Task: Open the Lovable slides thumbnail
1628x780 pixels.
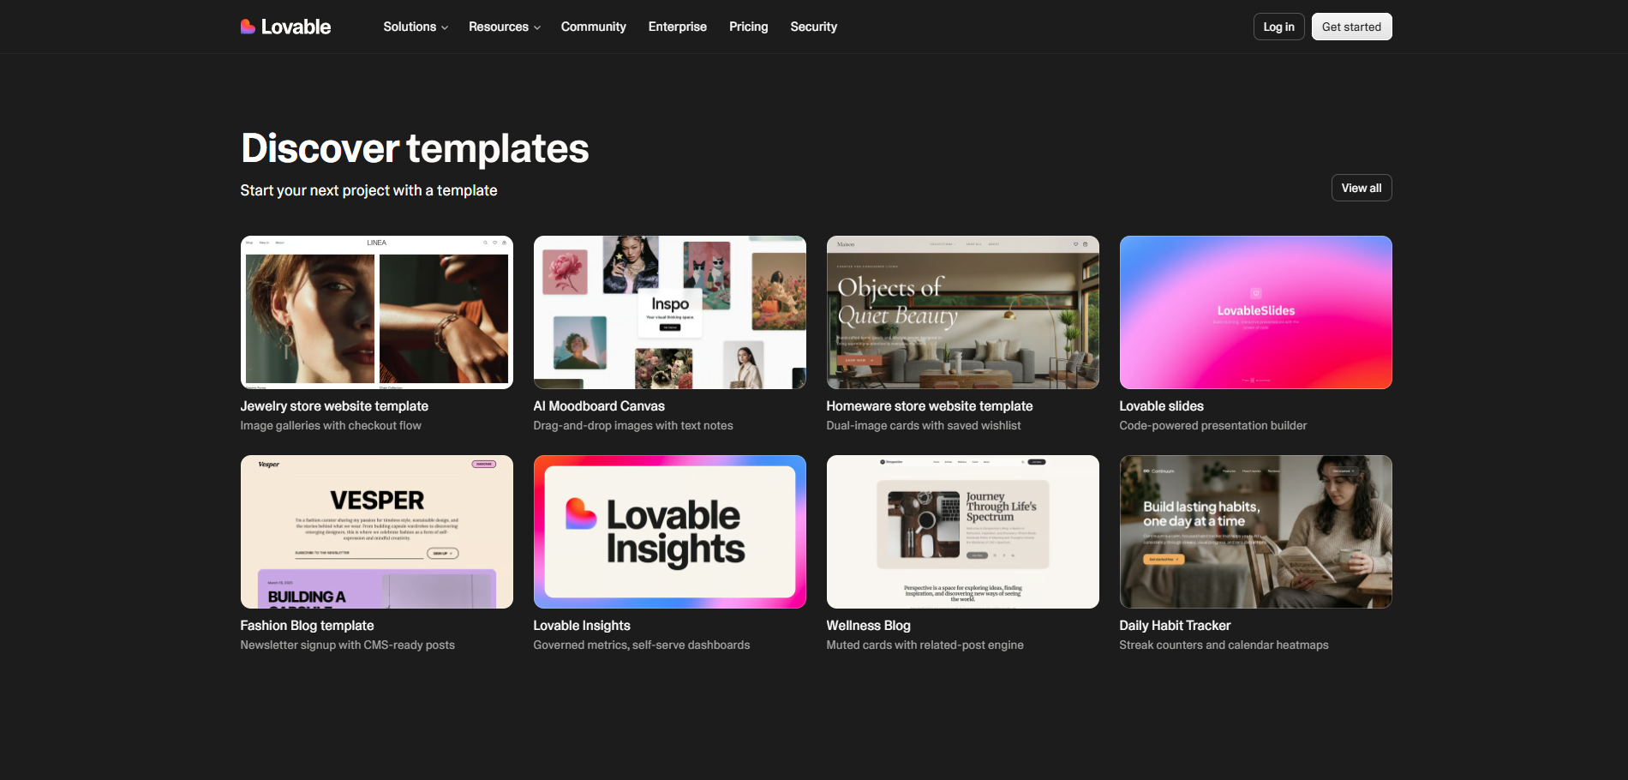Action: pyautogui.click(x=1256, y=312)
